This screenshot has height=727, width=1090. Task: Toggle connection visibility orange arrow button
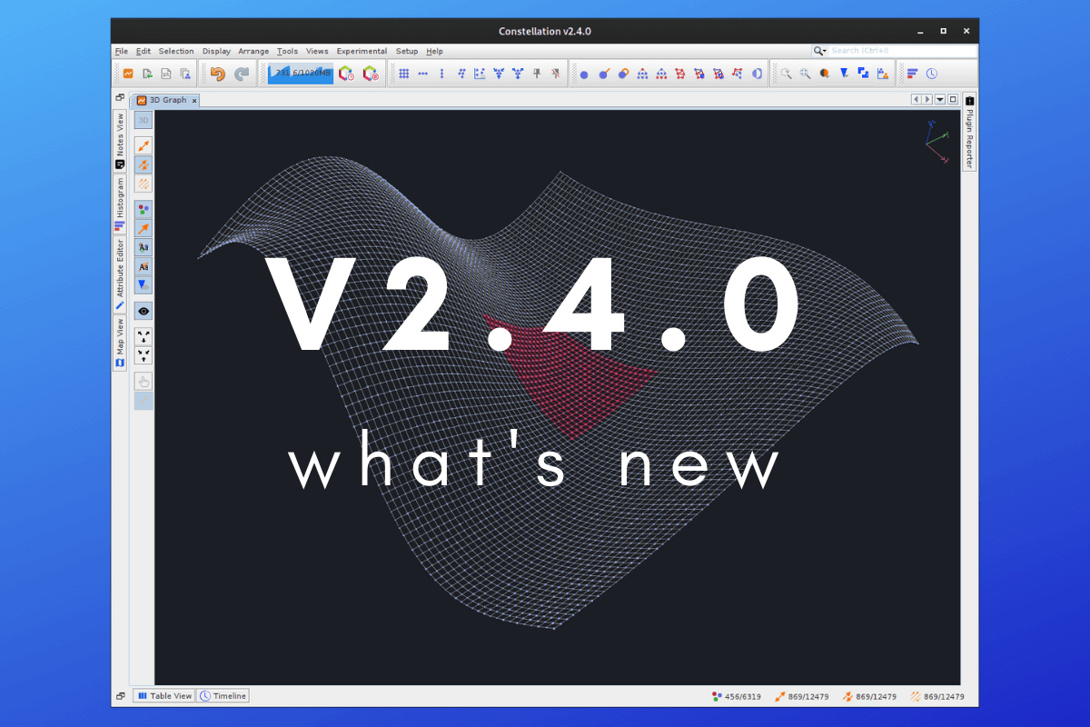pos(144,228)
